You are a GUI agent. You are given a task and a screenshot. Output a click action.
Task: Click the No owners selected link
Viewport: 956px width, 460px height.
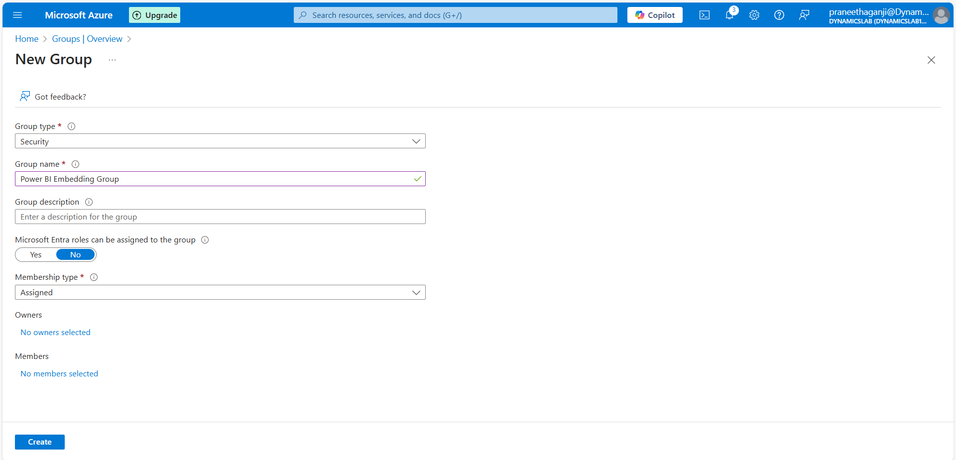pos(55,333)
